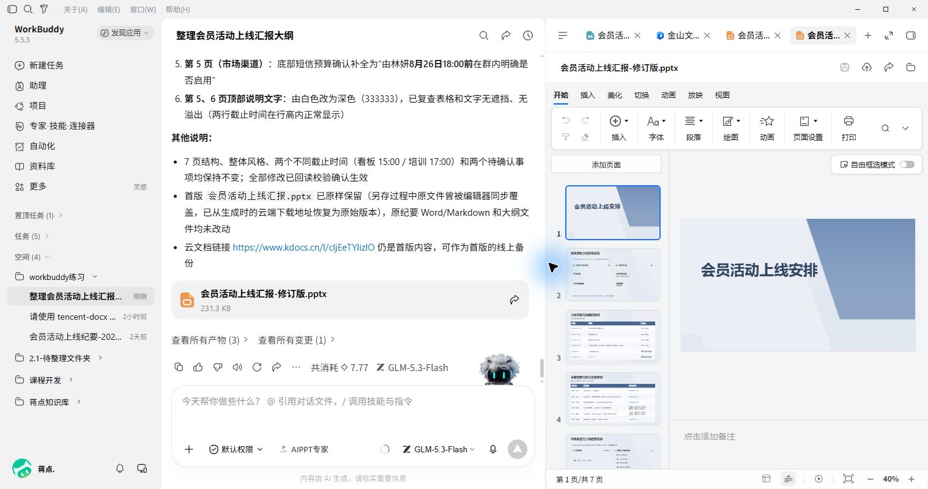Click the plus attachment icon in input box
928x489 pixels.
point(189,449)
